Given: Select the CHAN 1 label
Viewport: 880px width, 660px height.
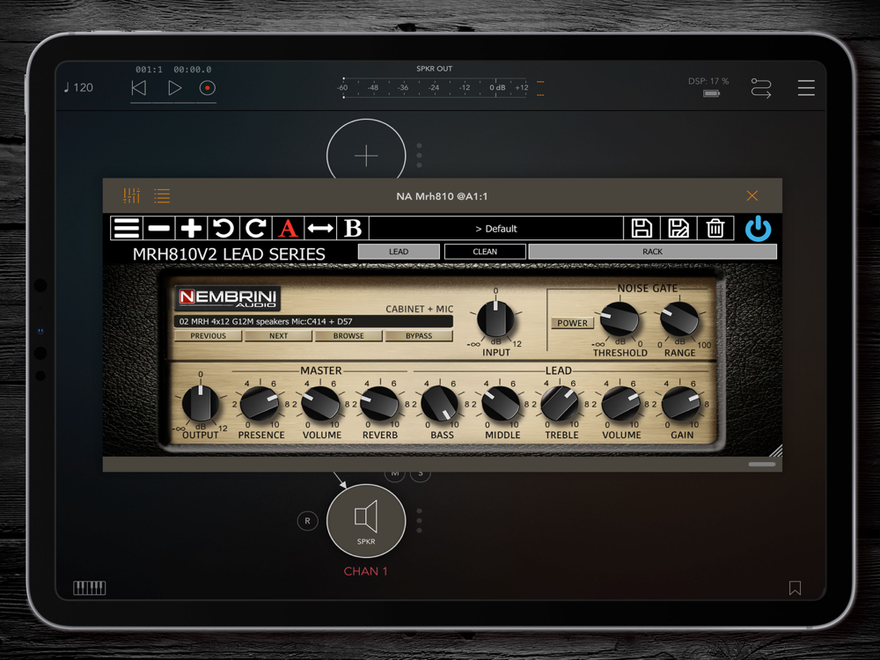Looking at the screenshot, I should [365, 571].
